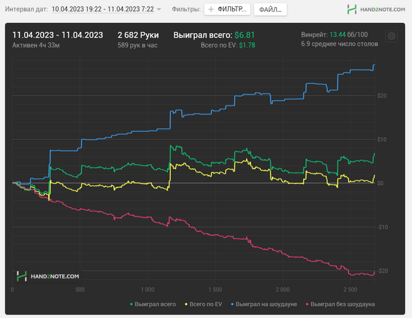Click the date range 10.04.2023 19:22 - 11.04.2023 7:22
This screenshot has width=412, height=318.
[103, 9]
